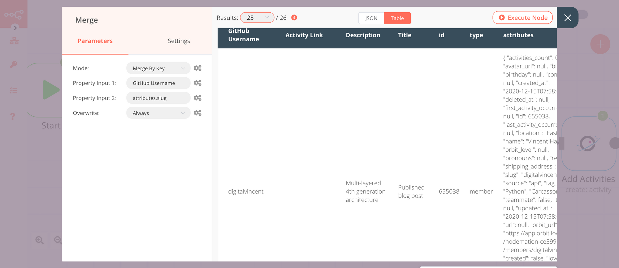Viewport: 619px width, 268px height.
Task: Click the results info icon
Action: point(294,18)
